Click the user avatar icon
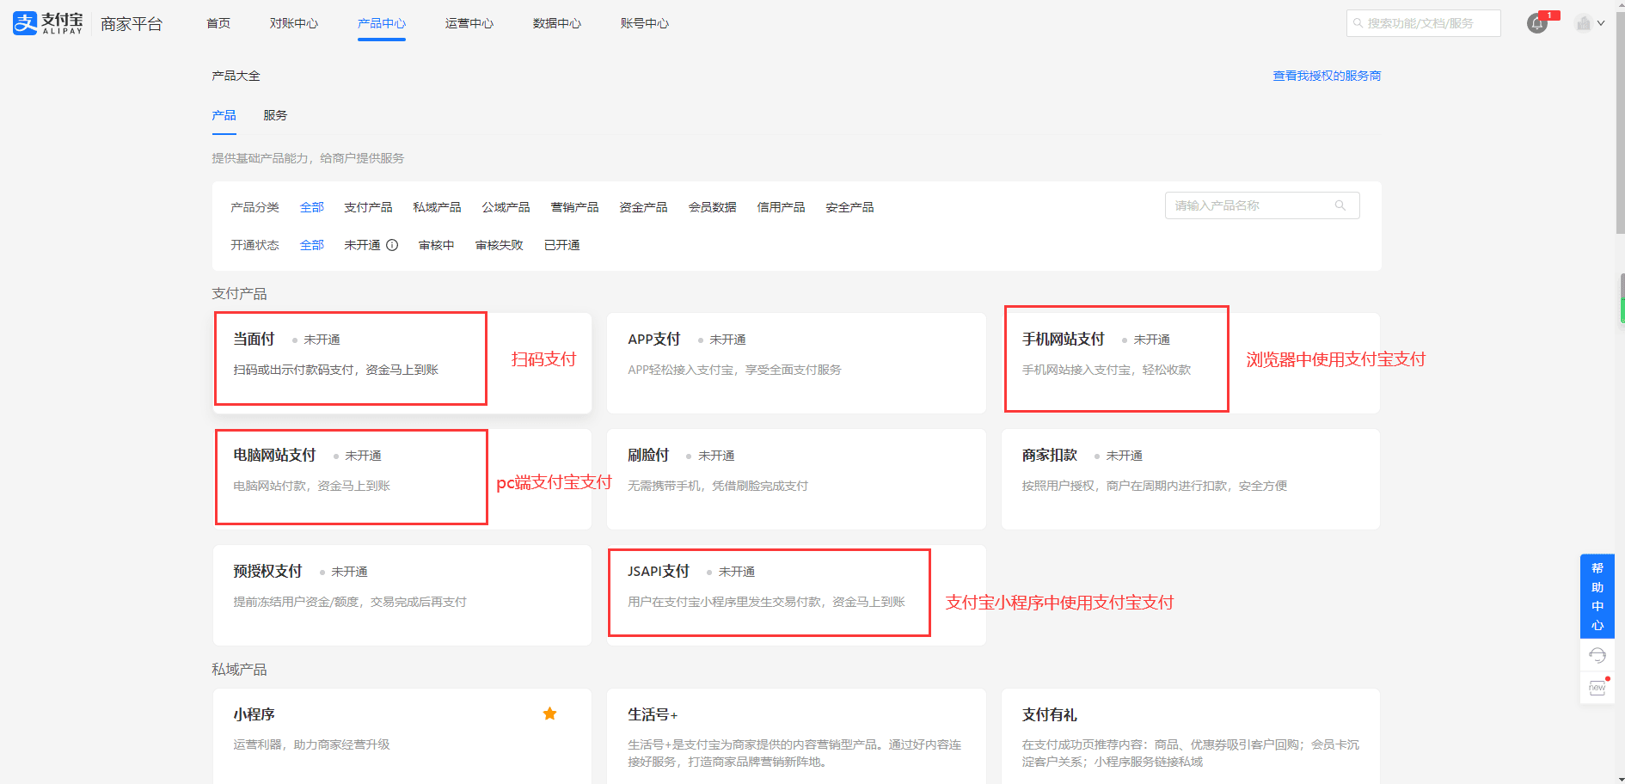 pyautogui.click(x=1583, y=23)
